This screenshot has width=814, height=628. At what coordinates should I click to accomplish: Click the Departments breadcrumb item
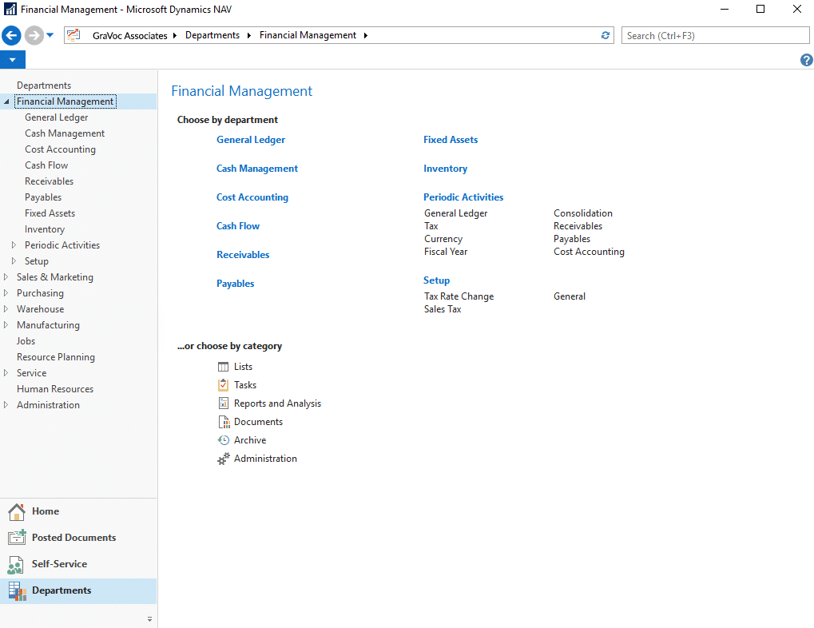tap(212, 35)
